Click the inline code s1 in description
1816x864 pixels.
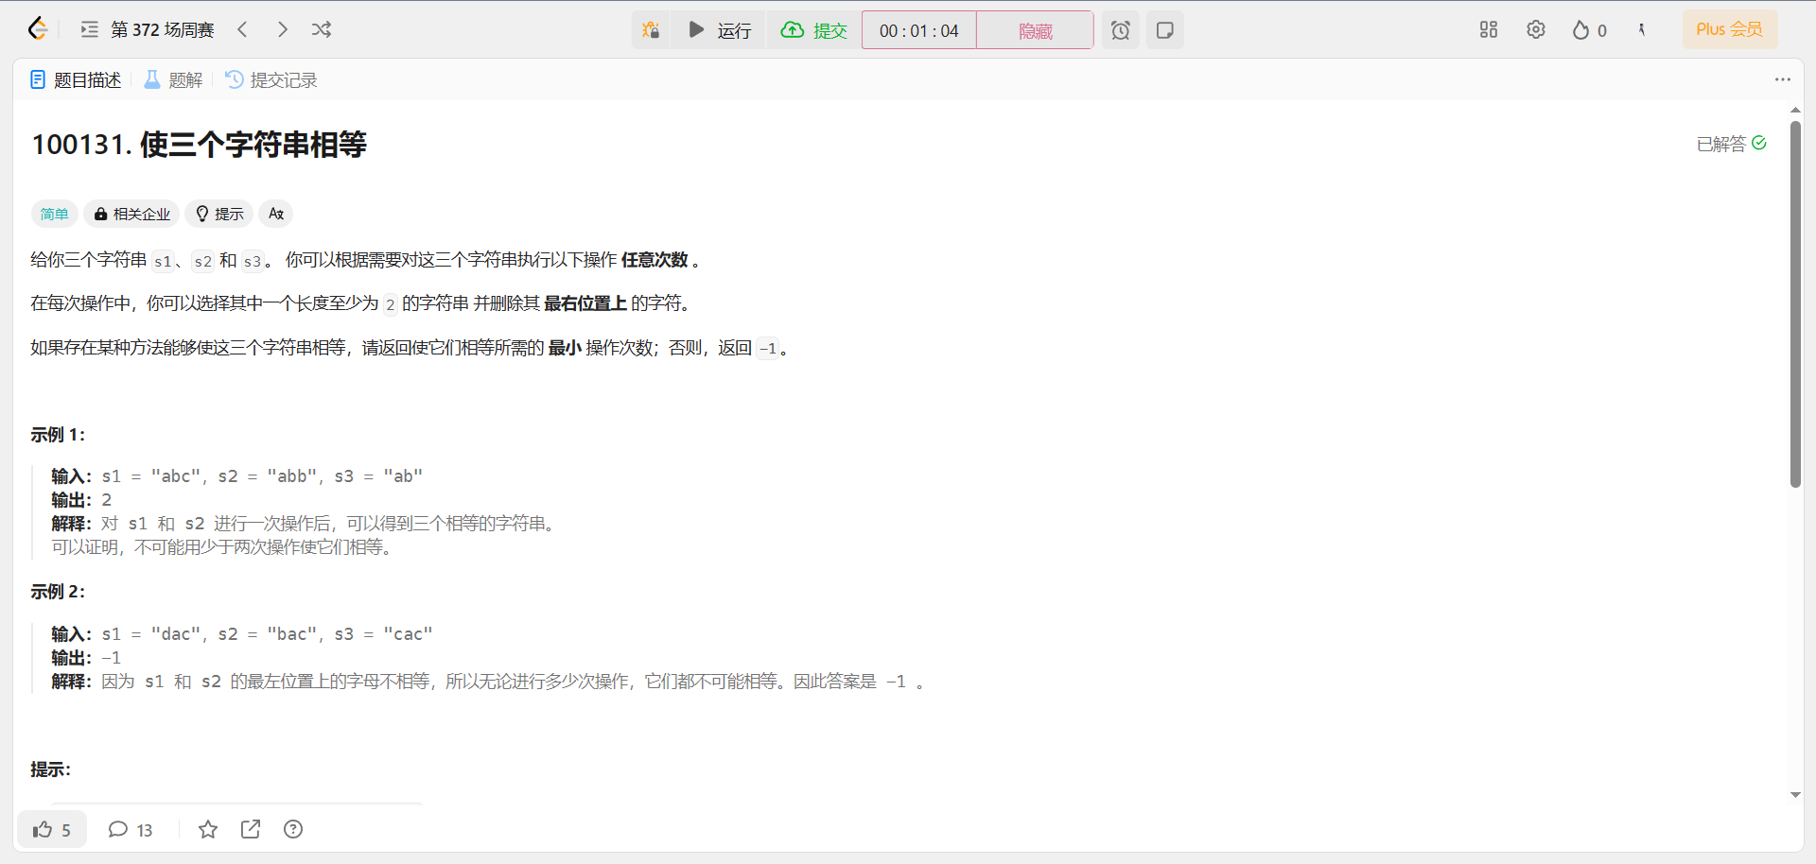(x=163, y=261)
